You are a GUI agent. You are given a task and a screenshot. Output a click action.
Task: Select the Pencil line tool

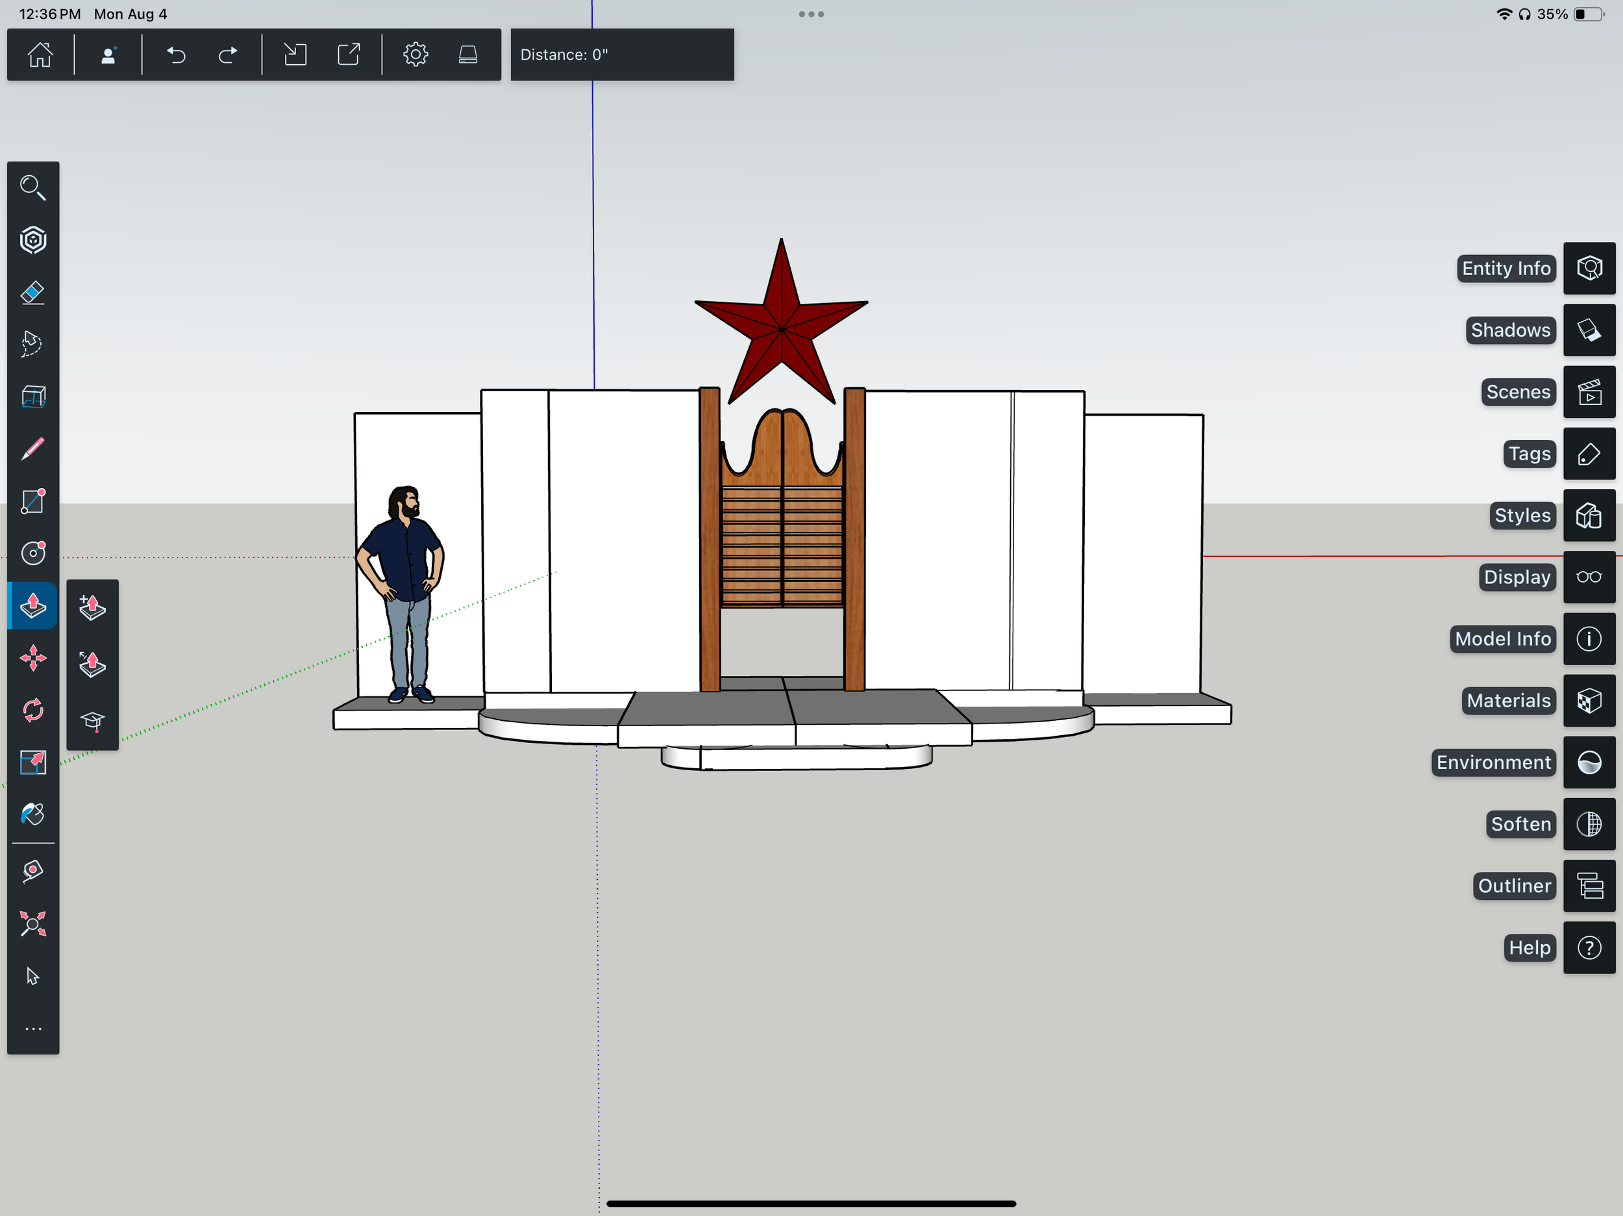(x=33, y=449)
